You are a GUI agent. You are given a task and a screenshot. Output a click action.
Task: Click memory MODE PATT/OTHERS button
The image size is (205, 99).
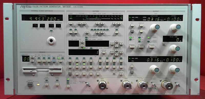pos(60,61)
